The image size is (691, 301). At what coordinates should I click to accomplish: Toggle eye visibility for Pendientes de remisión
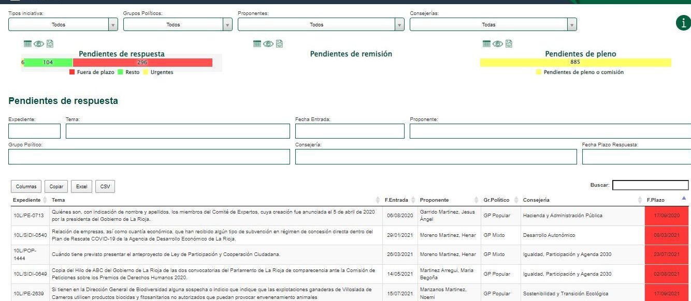tap(268, 44)
